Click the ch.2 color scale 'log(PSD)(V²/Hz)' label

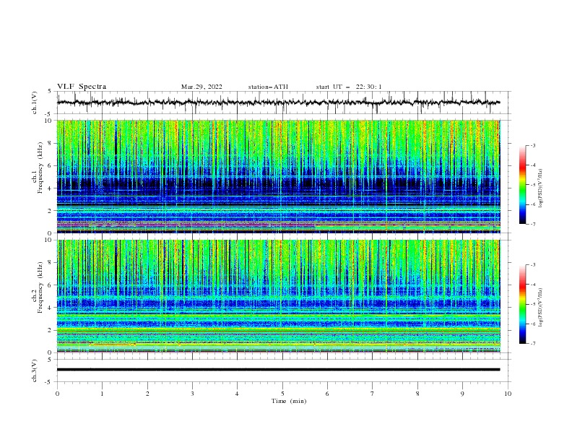[x=541, y=308]
